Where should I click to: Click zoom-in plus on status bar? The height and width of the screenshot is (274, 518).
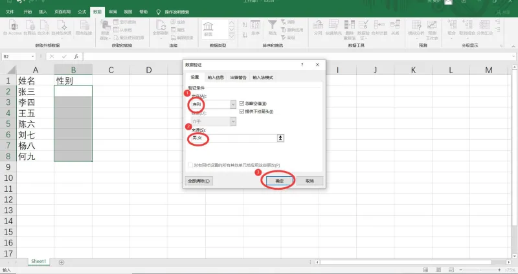tap(499, 270)
